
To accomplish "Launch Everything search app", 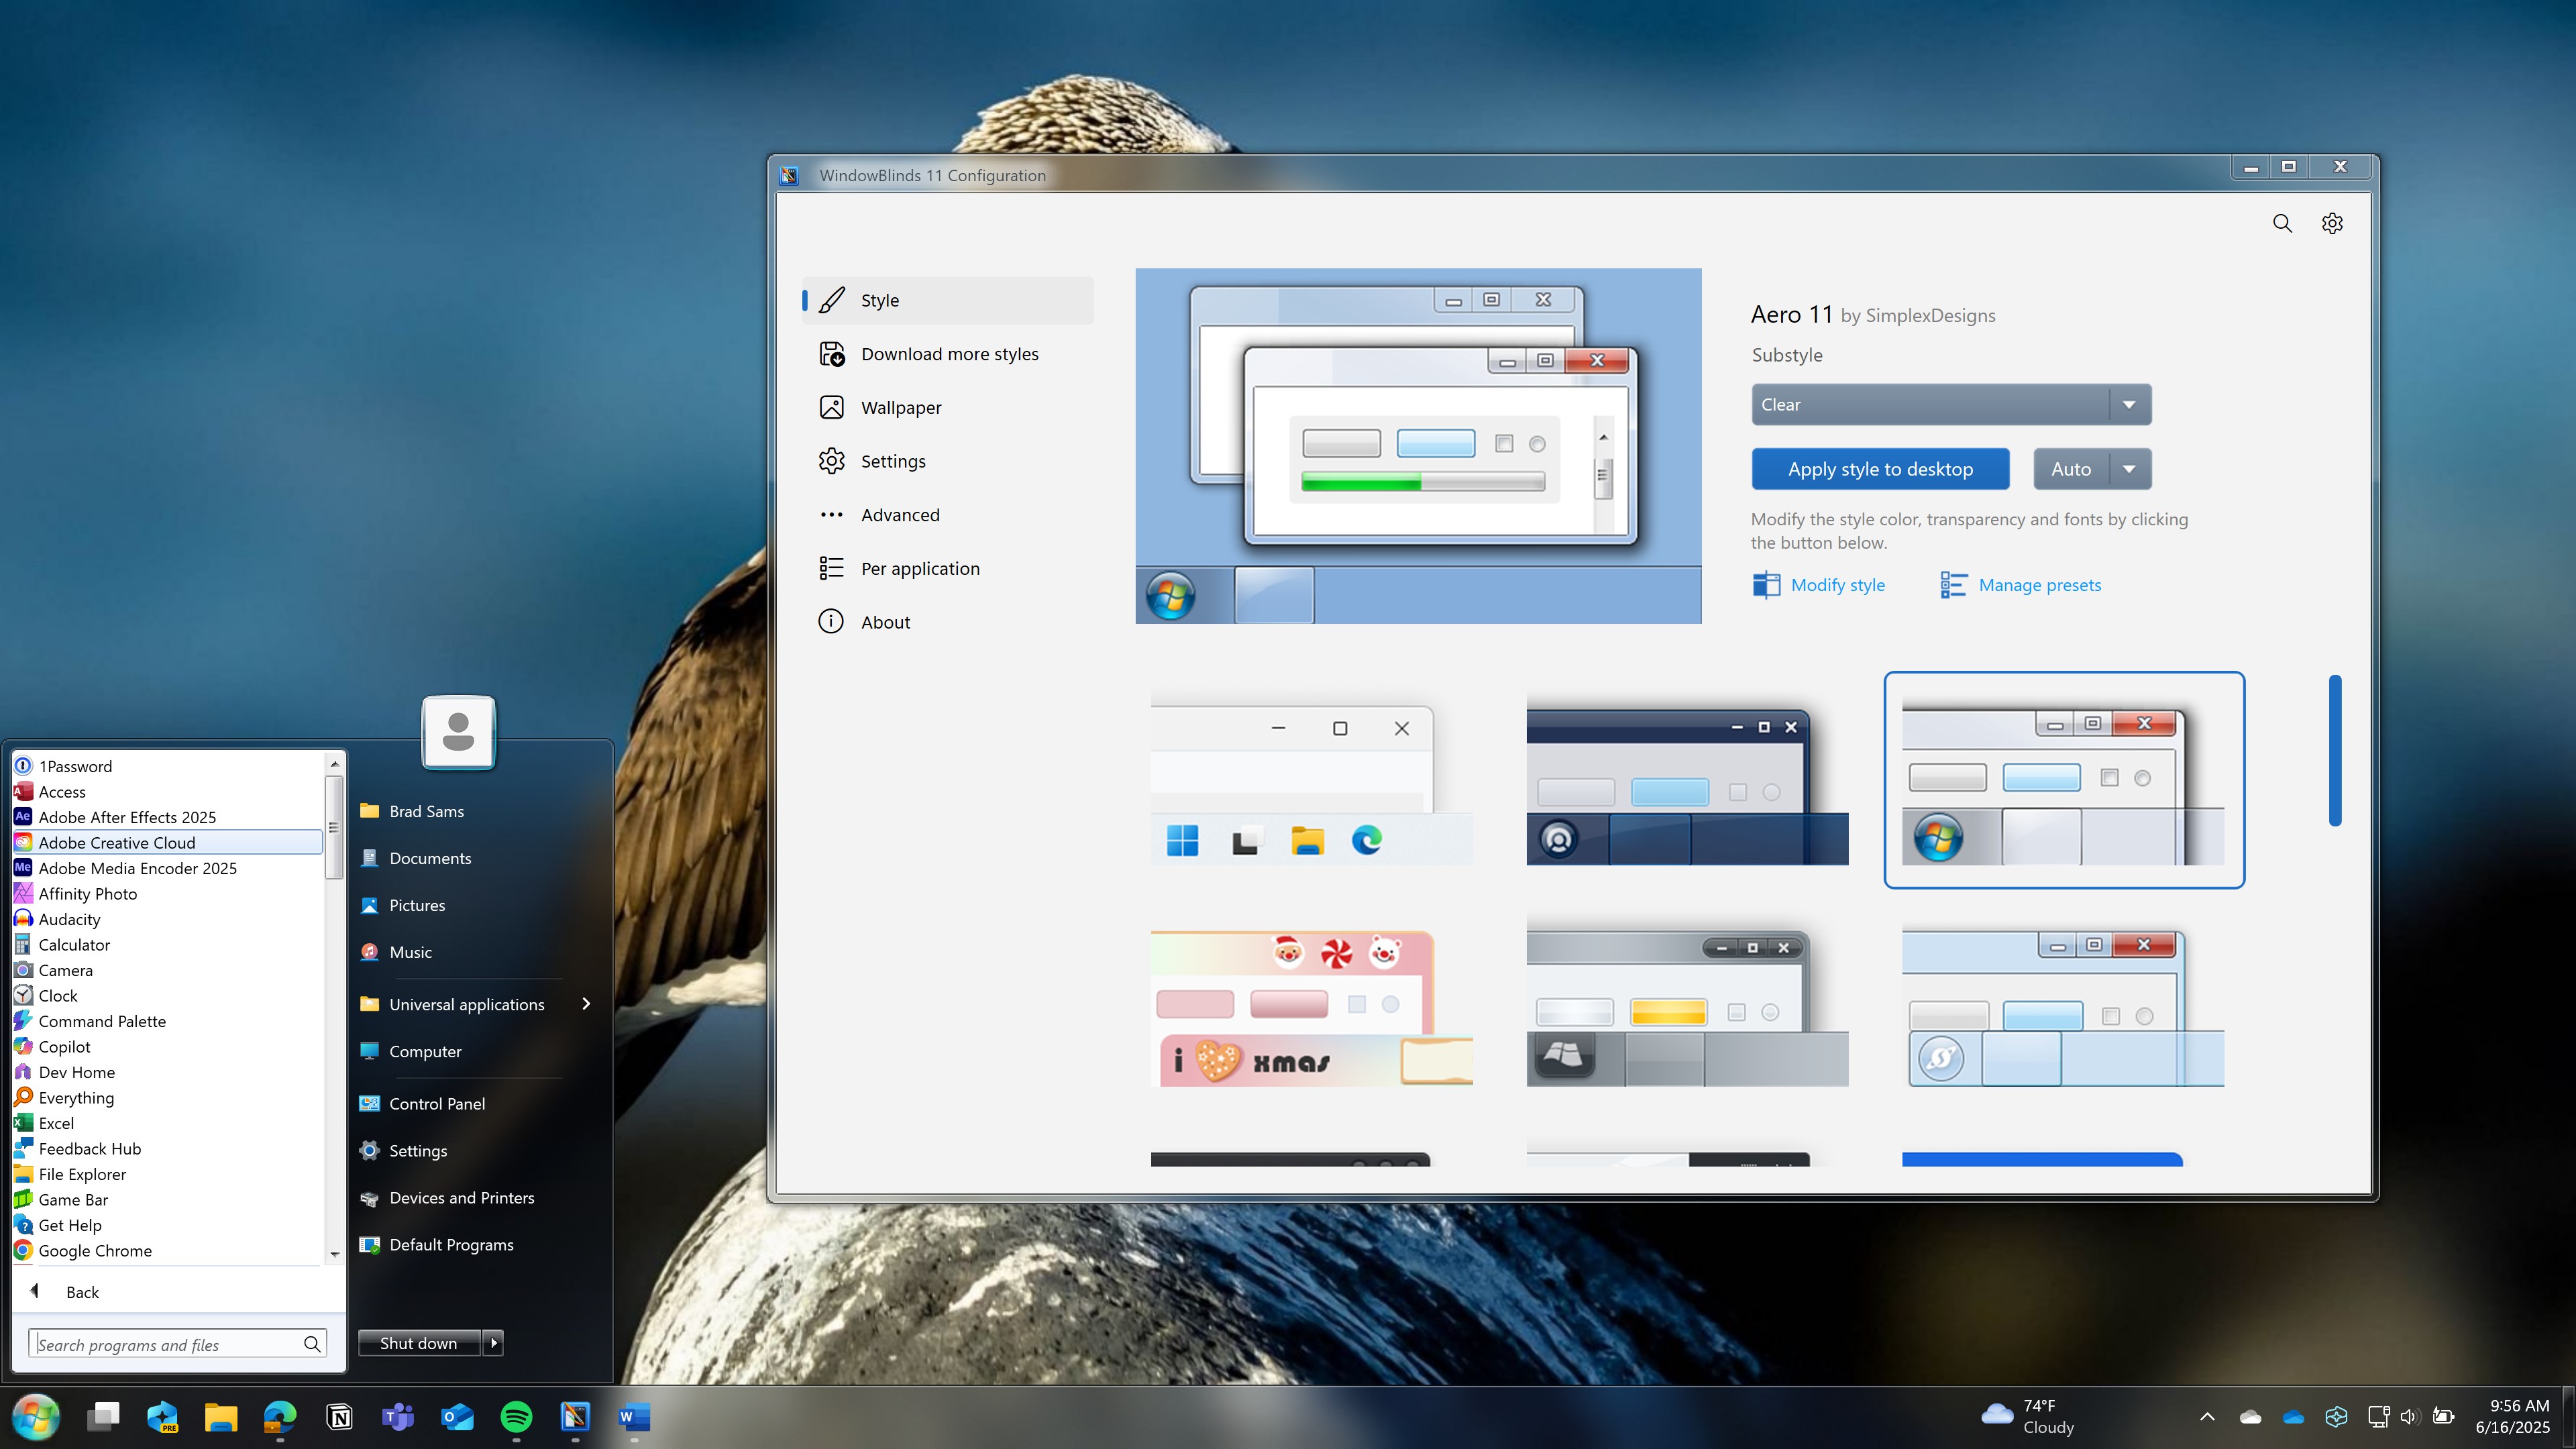I will [167, 1098].
